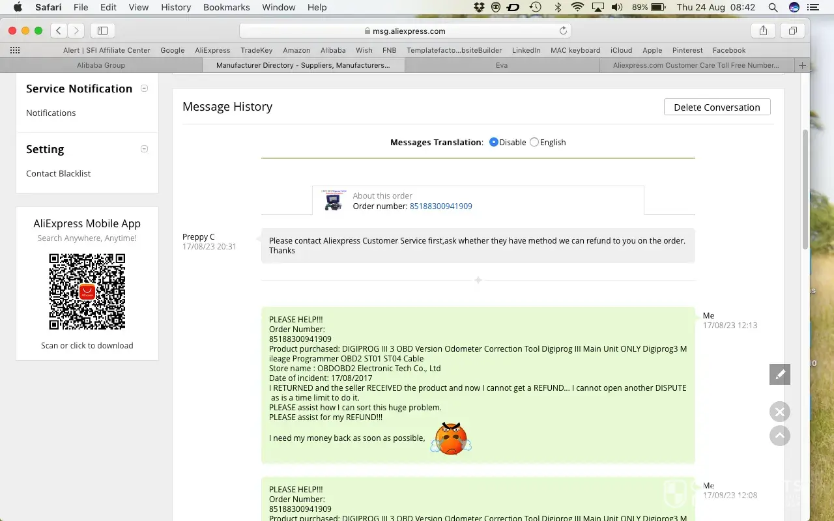
Task: Open a new tab with the plus icon
Action: point(802,65)
